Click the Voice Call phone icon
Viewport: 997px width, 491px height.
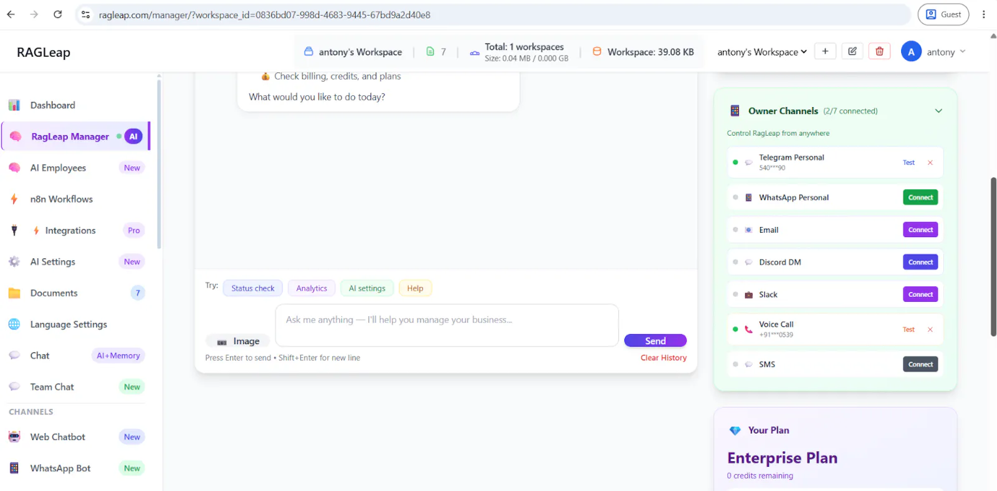(748, 329)
